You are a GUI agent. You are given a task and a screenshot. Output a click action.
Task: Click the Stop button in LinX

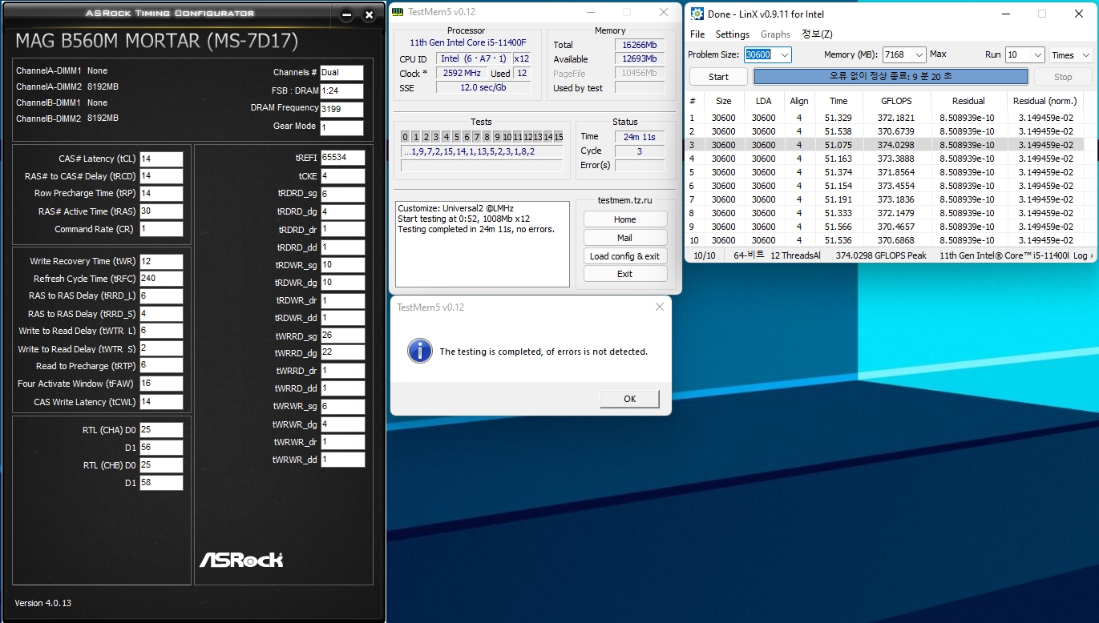(x=1063, y=77)
